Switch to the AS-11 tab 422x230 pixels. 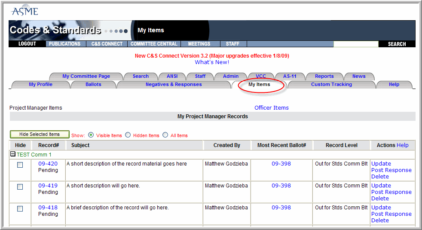pyautogui.click(x=290, y=76)
